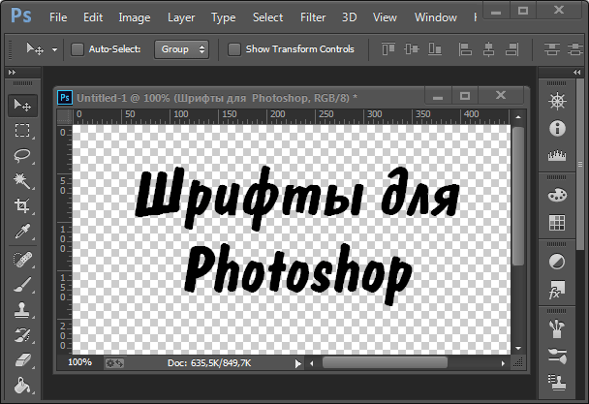Open the View menu

[x=385, y=17]
